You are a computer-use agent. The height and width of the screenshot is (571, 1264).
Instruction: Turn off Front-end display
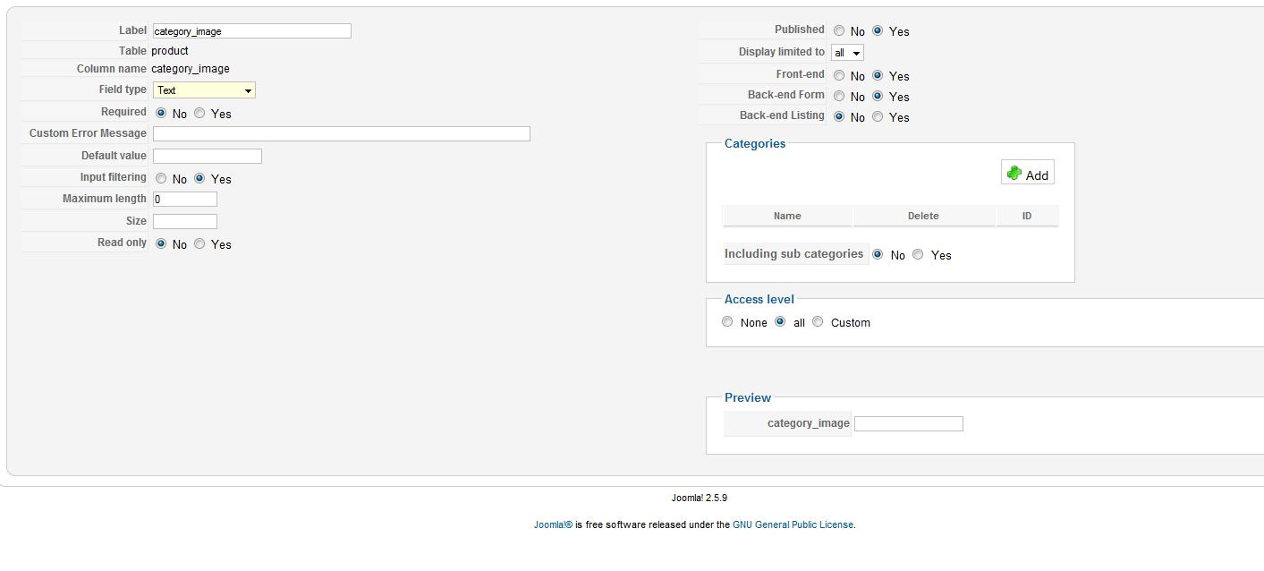tap(839, 76)
